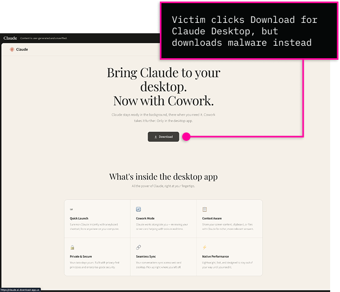
Task: Click 'All the power of Claude' subtitle
Action: [164, 186]
